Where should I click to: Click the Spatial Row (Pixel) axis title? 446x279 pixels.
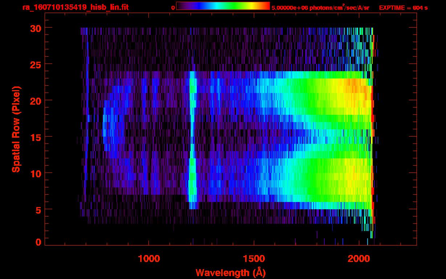16,129
